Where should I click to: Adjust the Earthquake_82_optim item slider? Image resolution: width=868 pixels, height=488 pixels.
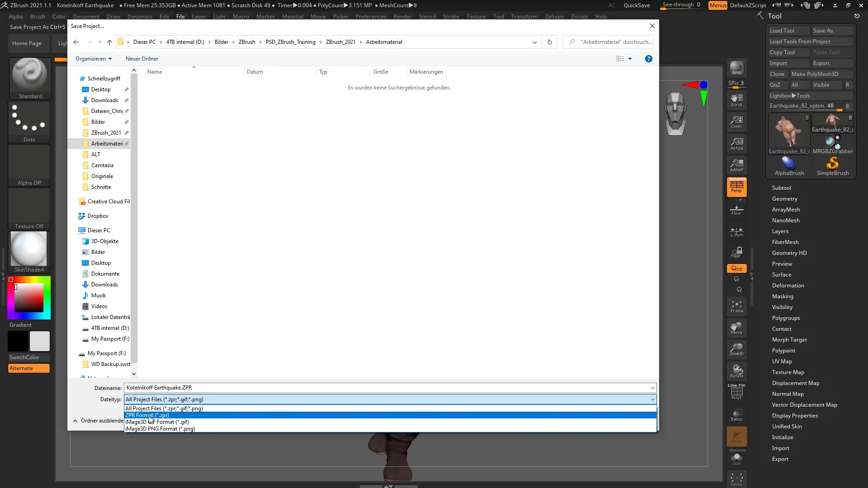(x=806, y=106)
